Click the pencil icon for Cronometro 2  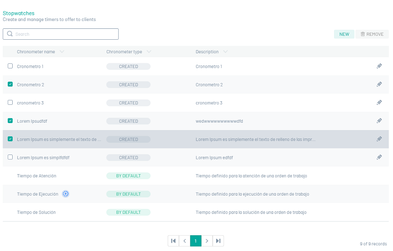point(379,84)
